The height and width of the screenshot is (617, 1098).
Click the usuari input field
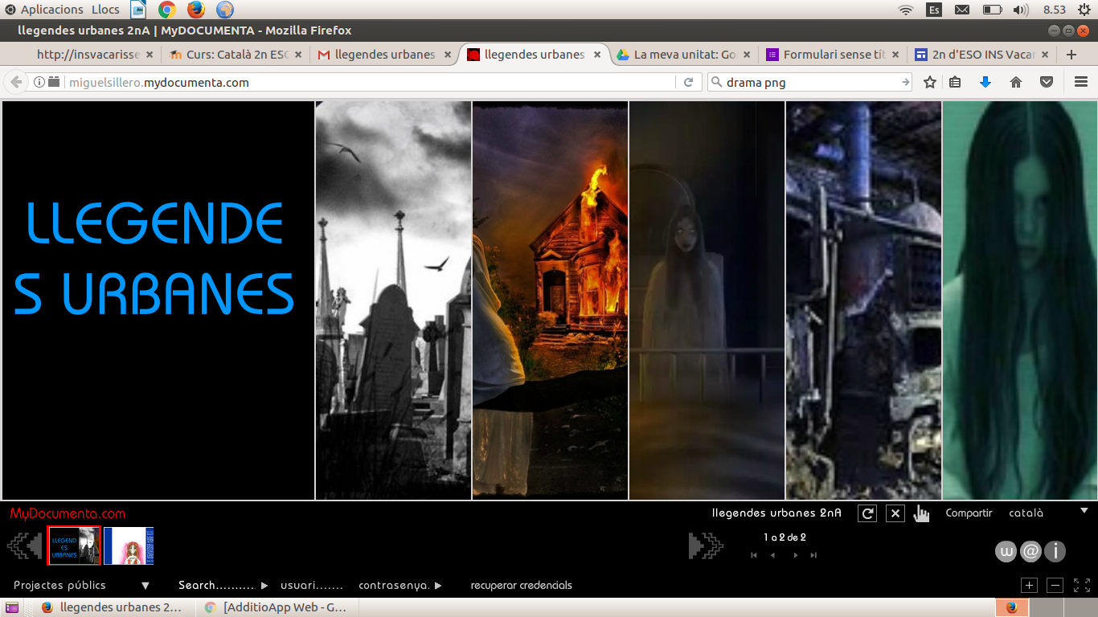(311, 586)
